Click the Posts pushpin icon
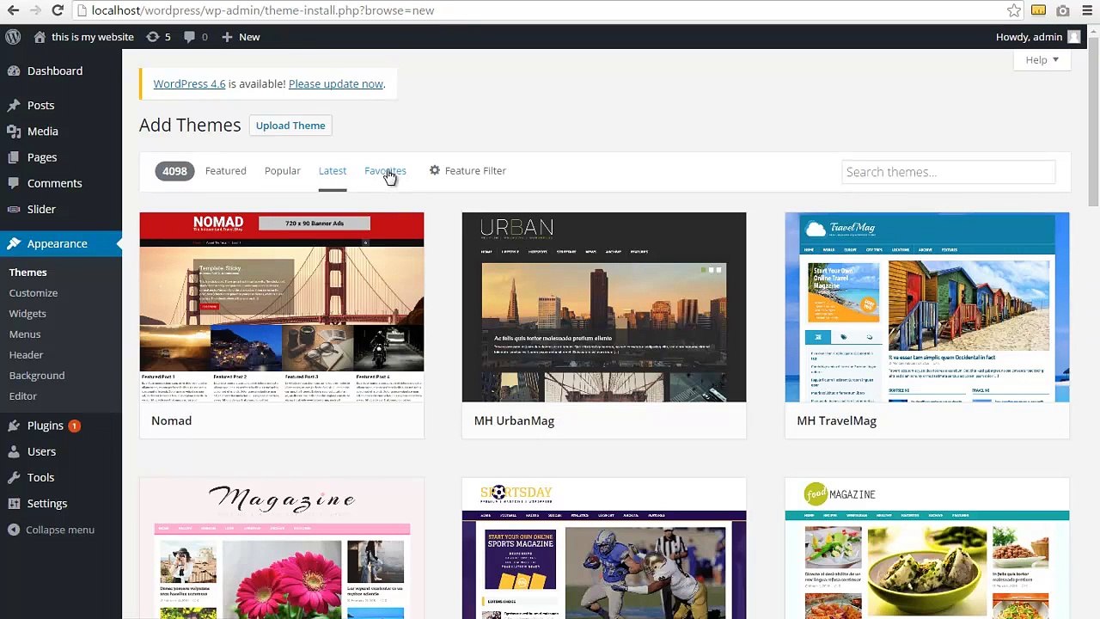 point(14,106)
